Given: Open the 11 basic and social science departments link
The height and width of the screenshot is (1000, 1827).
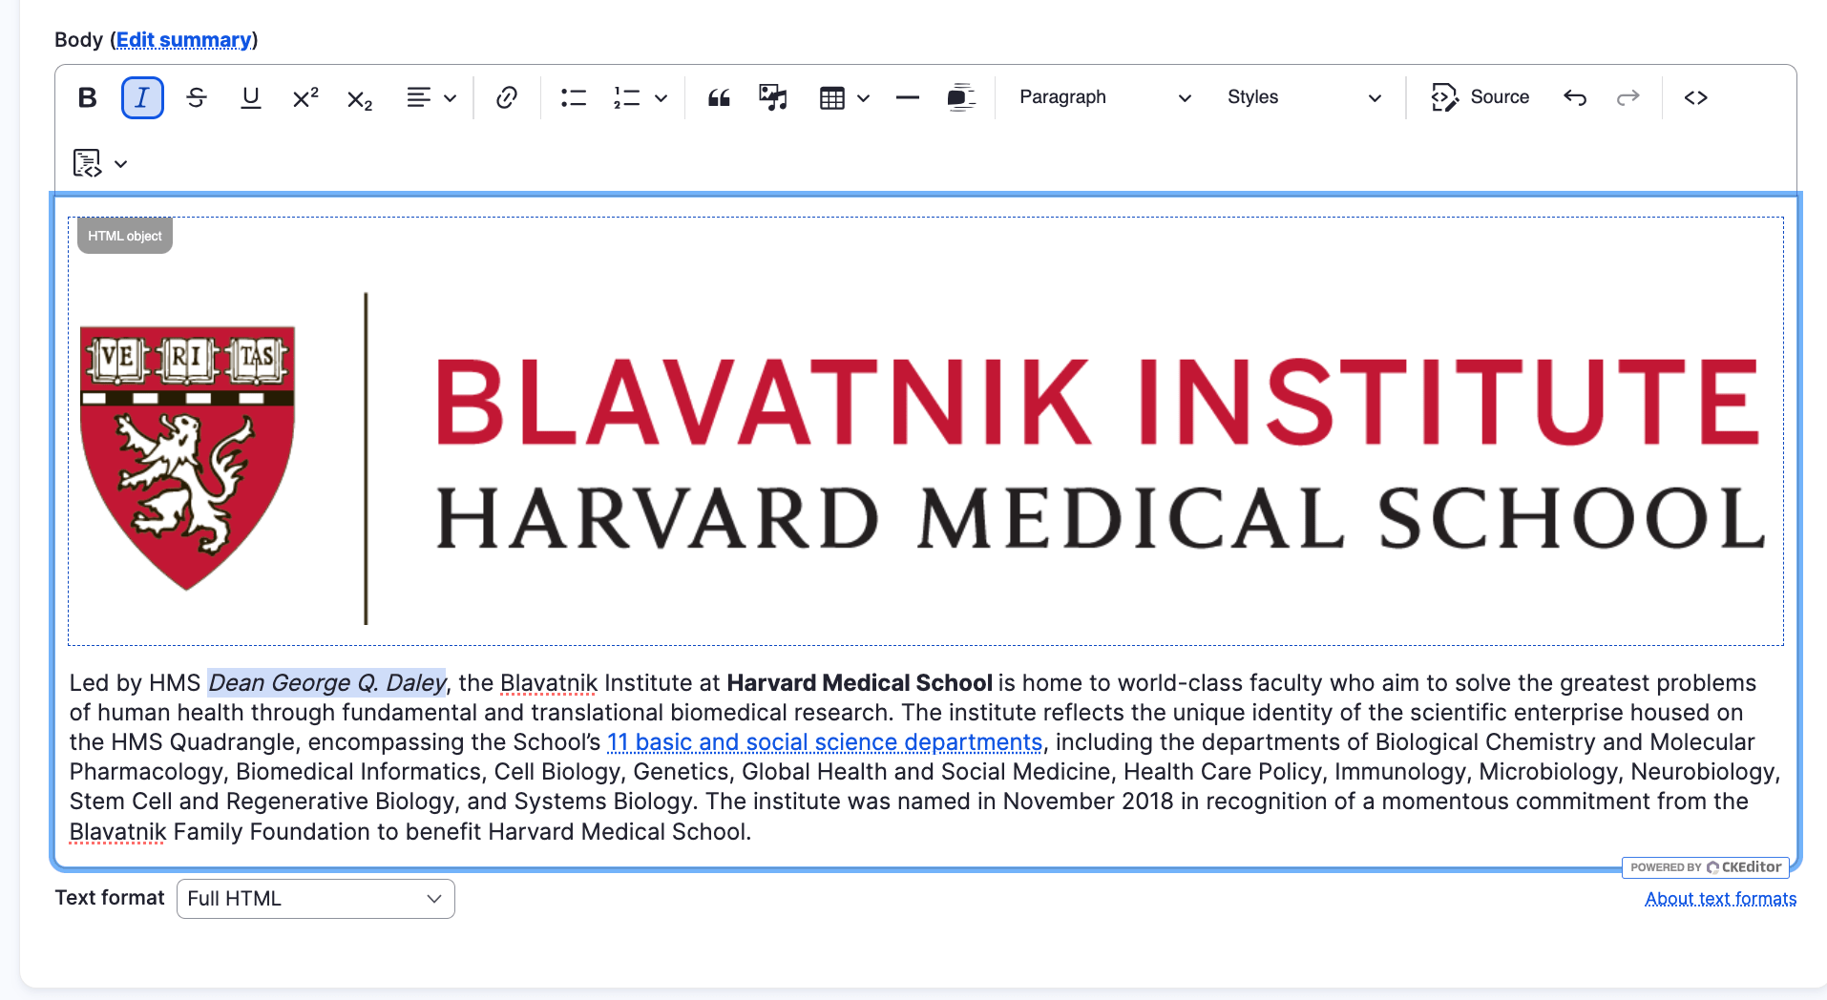Looking at the screenshot, I should (825, 742).
